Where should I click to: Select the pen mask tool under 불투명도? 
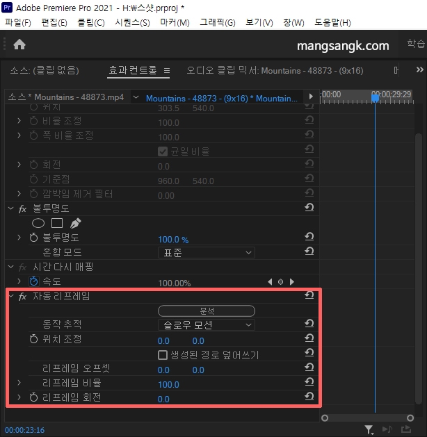76,223
